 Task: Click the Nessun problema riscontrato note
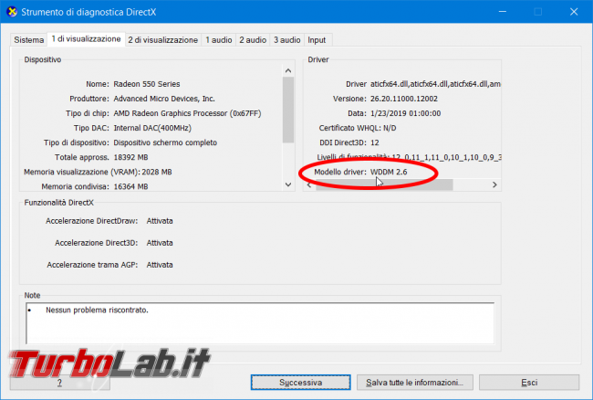tap(97, 311)
